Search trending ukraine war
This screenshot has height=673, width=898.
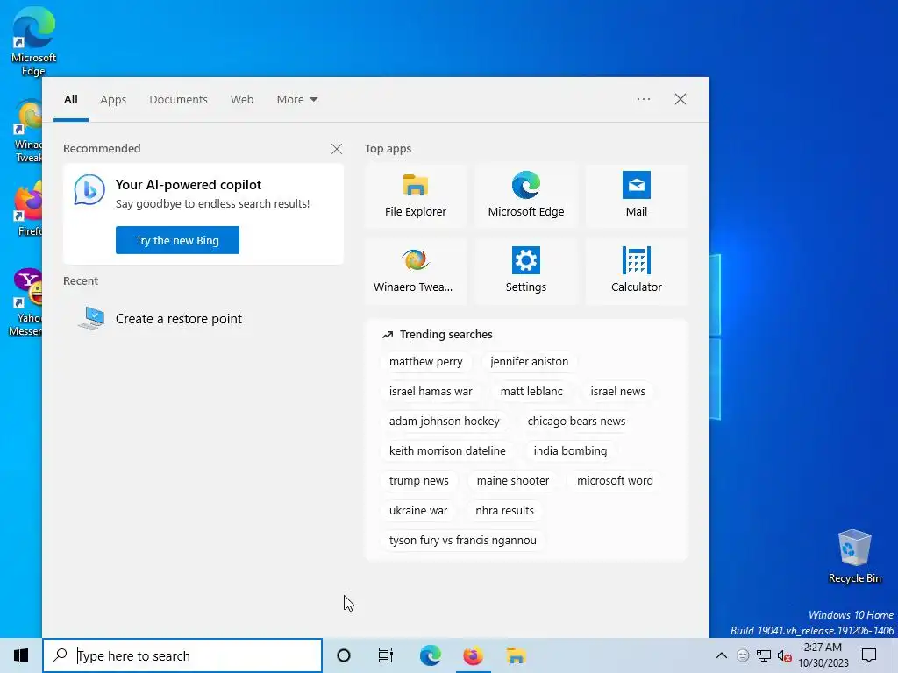point(418,511)
